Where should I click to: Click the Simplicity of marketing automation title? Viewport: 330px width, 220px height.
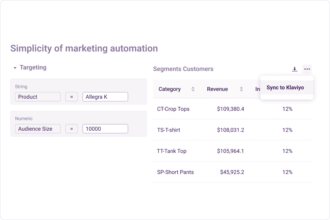click(84, 48)
